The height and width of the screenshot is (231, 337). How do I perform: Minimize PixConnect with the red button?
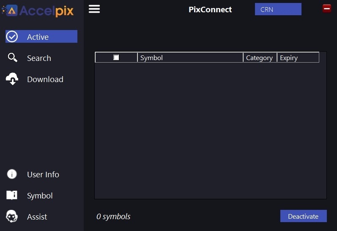327,8
